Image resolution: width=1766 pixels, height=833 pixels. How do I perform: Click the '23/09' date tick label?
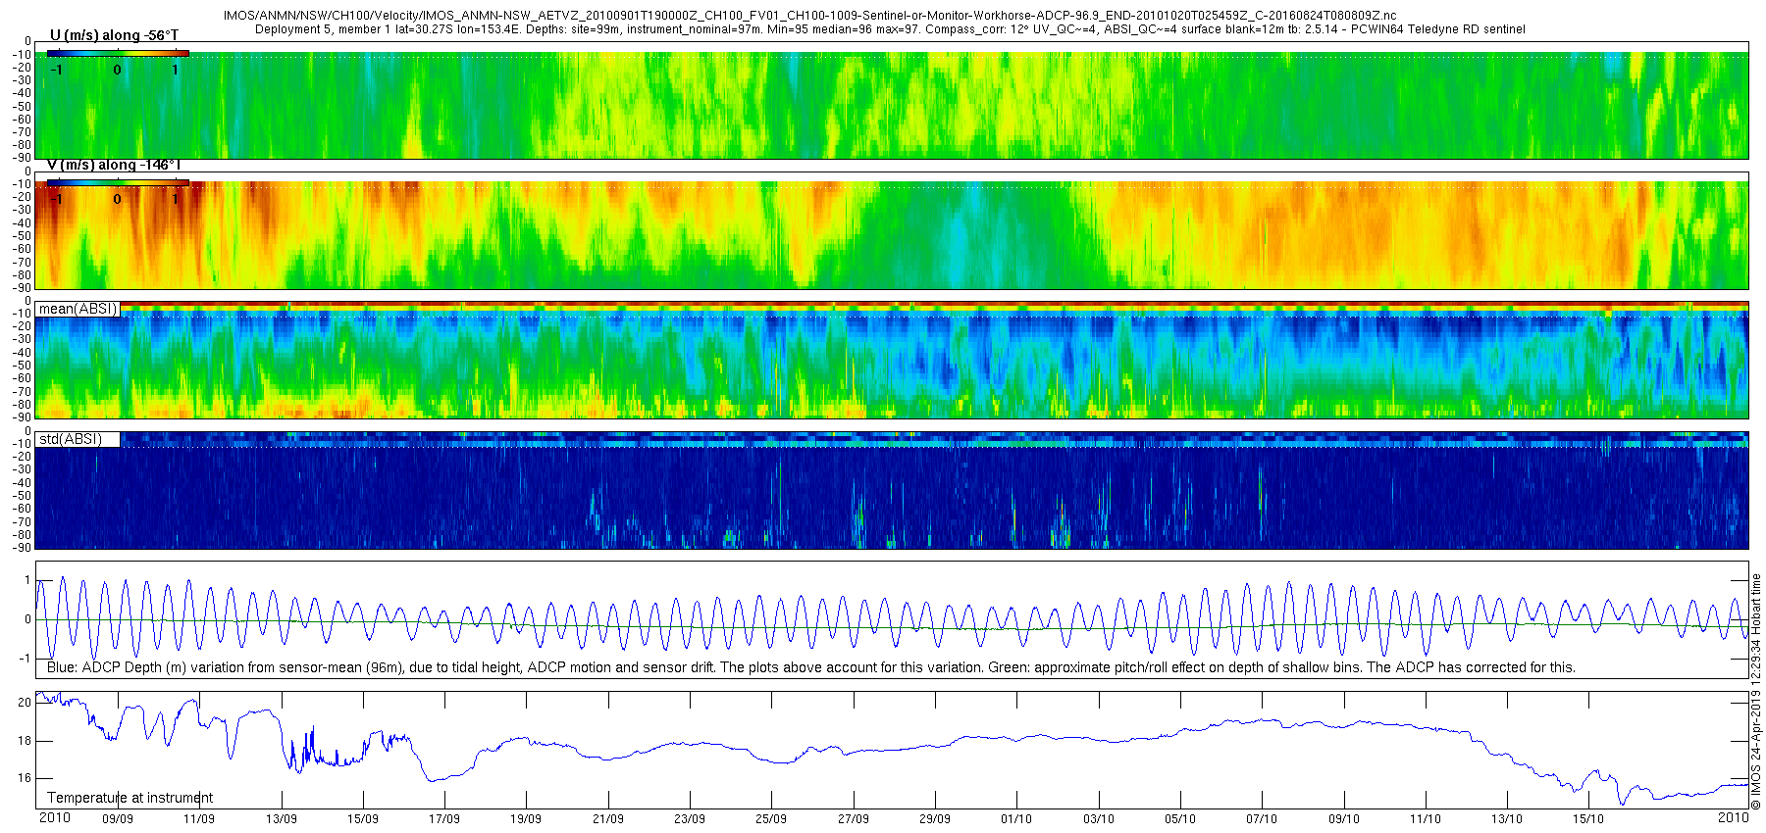pos(690,818)
